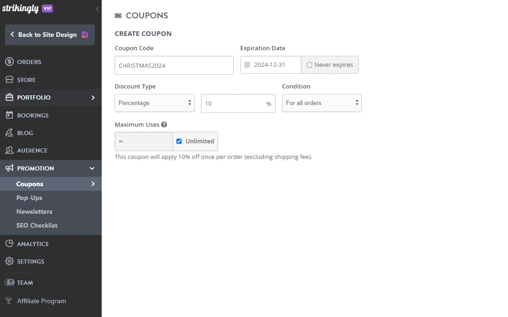The image size is (508, 317).
Task: Click the CHRISTMAS2024 coupon code field
Action: [x=174, y=65]
